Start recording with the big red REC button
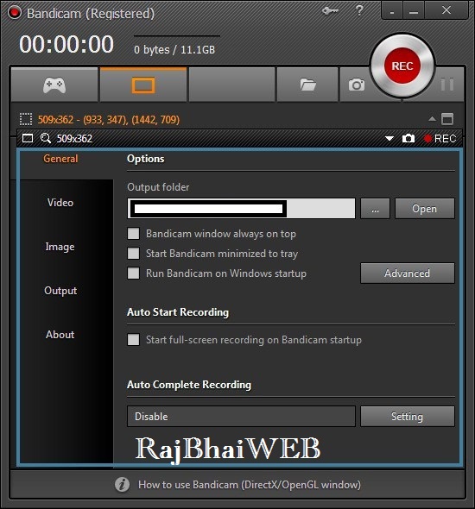Viewport: 475px width, 509px height. point(402,66)
